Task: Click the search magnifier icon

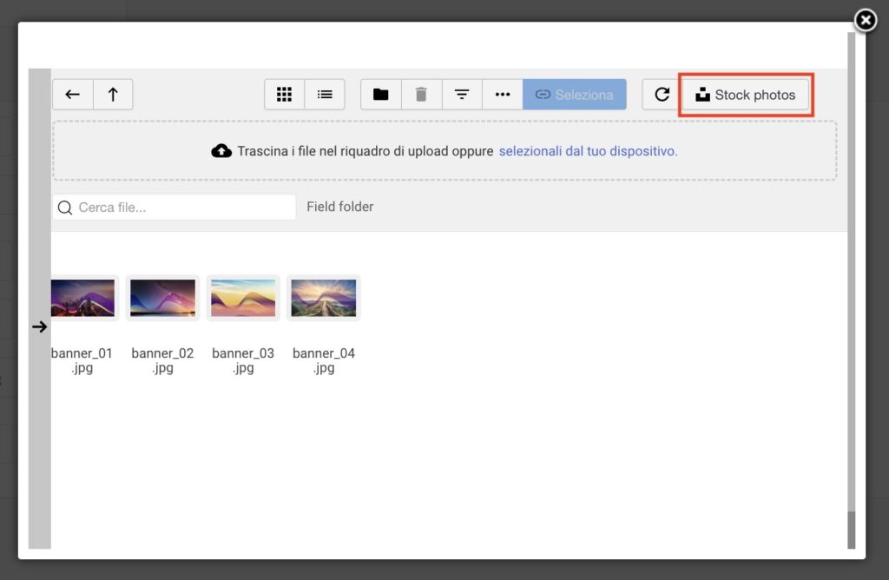Action: pos(65,208)
